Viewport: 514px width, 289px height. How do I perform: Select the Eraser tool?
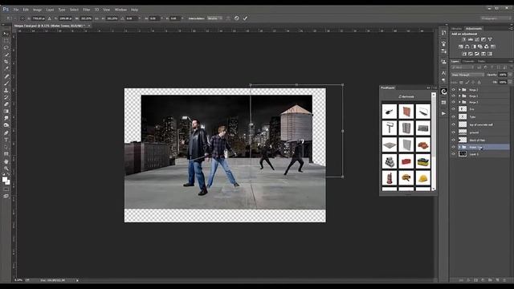pyautogui.click(x=6, y=104)
